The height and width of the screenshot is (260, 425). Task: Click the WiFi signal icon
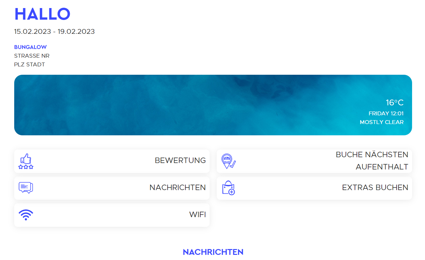click(x=26, y=215)
